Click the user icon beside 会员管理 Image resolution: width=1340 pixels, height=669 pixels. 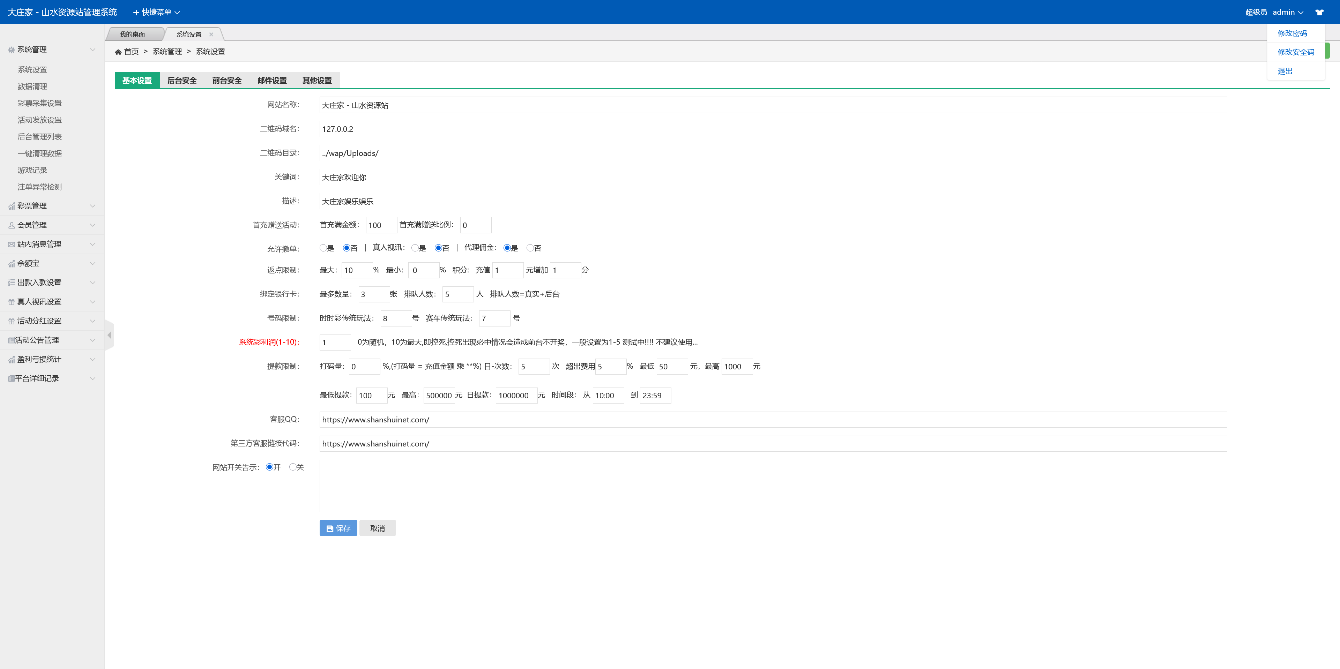[x=12, y=225]
